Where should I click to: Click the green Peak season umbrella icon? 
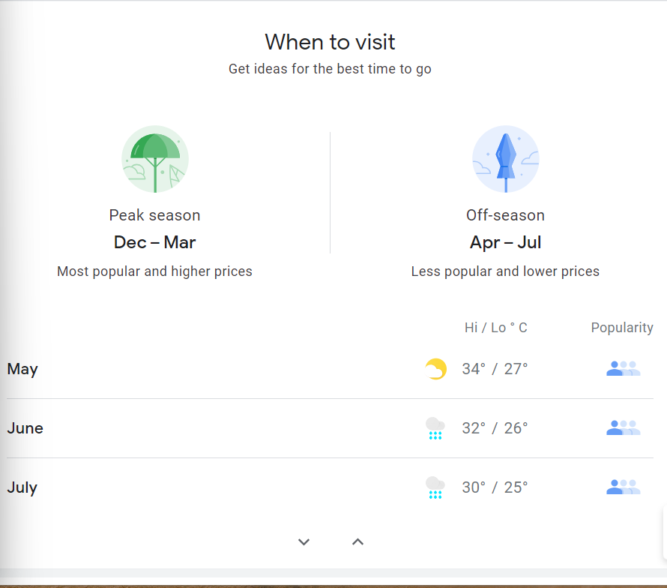[x=155, y=159]
